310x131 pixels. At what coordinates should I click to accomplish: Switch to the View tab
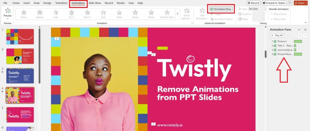(131, 3)
